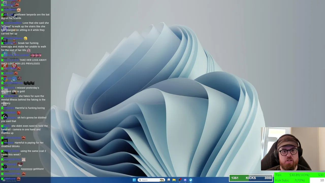Select the Epic Games desktop icon
The height and width of the screenshot is (183, 325).
(x=5, y=40)
